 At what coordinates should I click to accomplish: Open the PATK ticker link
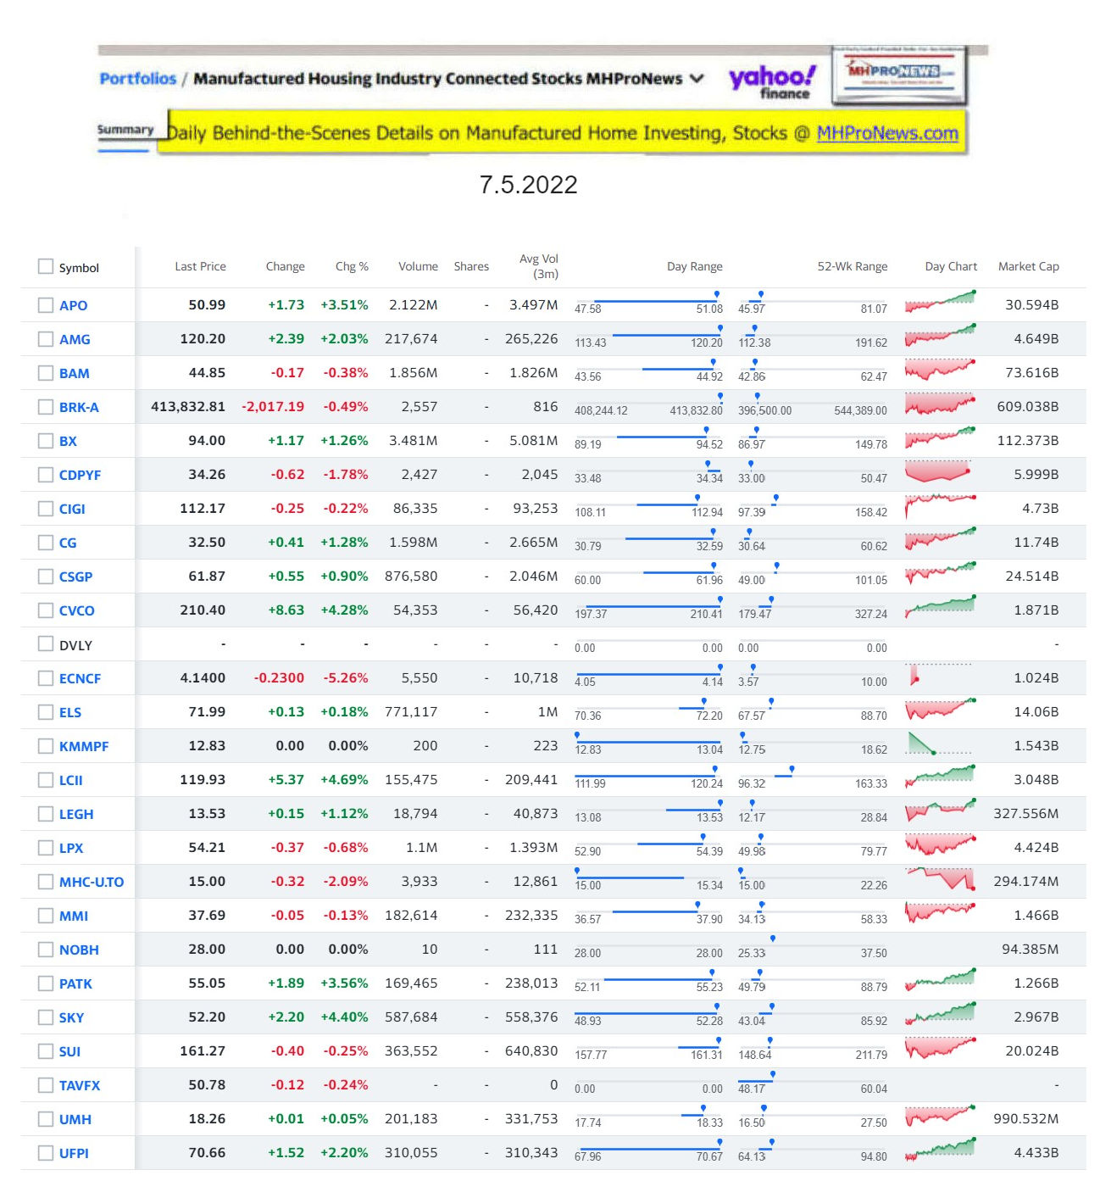(x=75, y=983)
